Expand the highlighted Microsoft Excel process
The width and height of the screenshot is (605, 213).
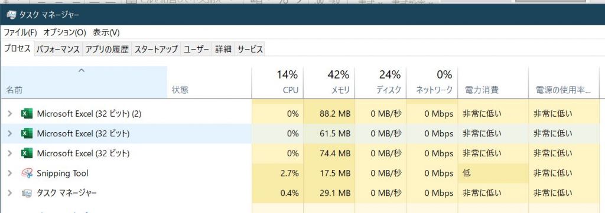tap(10, 134)
